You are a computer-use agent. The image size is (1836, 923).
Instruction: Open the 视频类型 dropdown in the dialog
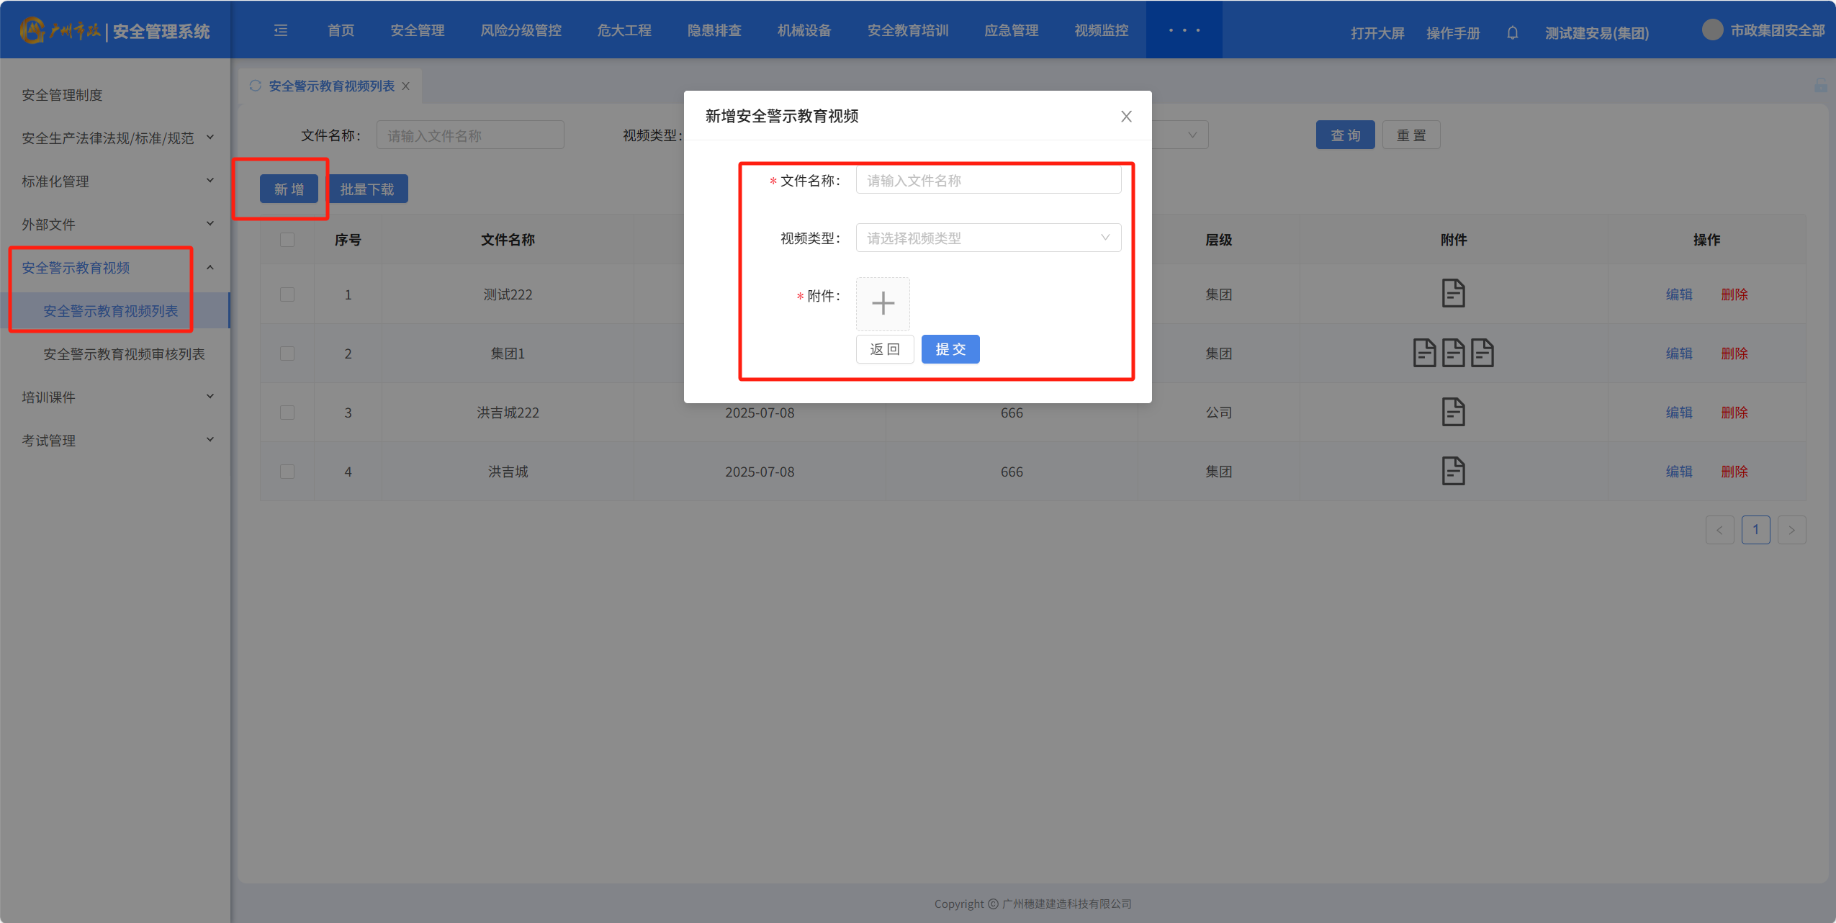tap(988, 238)
